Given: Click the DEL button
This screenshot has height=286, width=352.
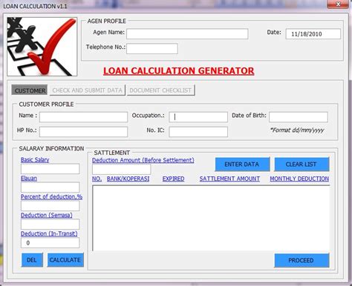Looking at the screenshot, I should pyautogui.click(x=32, y=260).
